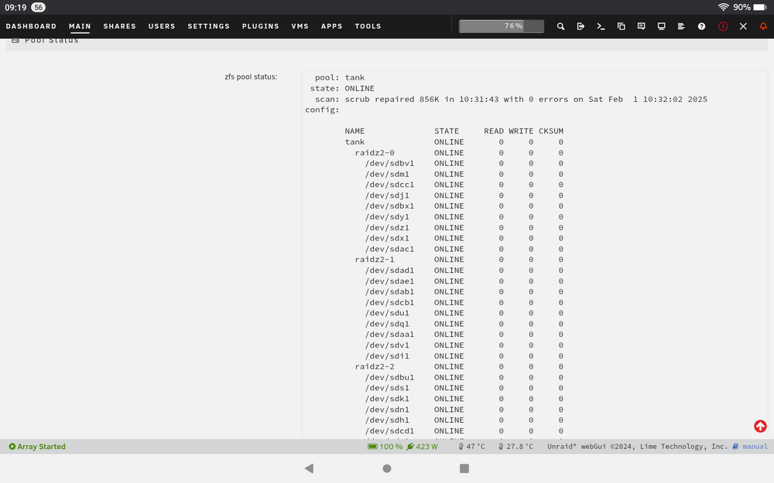Click the WRITE column header
Viewport: 774px width, 483px height.
(x=521, y=131)
